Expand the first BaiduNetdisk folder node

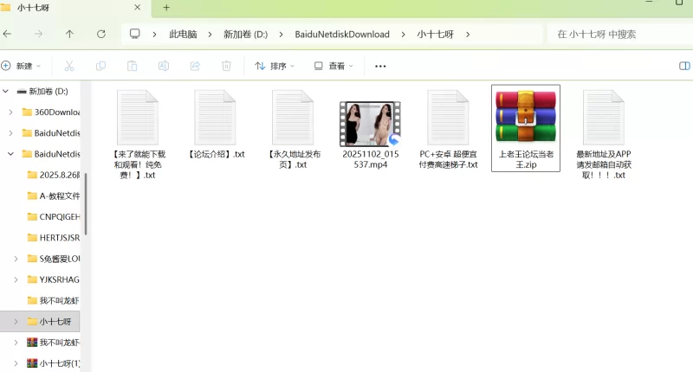[x=10, y=133]
